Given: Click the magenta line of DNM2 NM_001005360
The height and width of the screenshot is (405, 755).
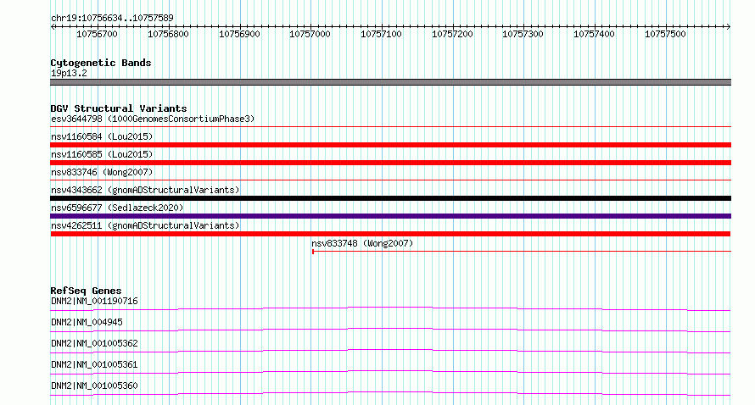Looking at the screenshot, I should [x=390, y=393].
